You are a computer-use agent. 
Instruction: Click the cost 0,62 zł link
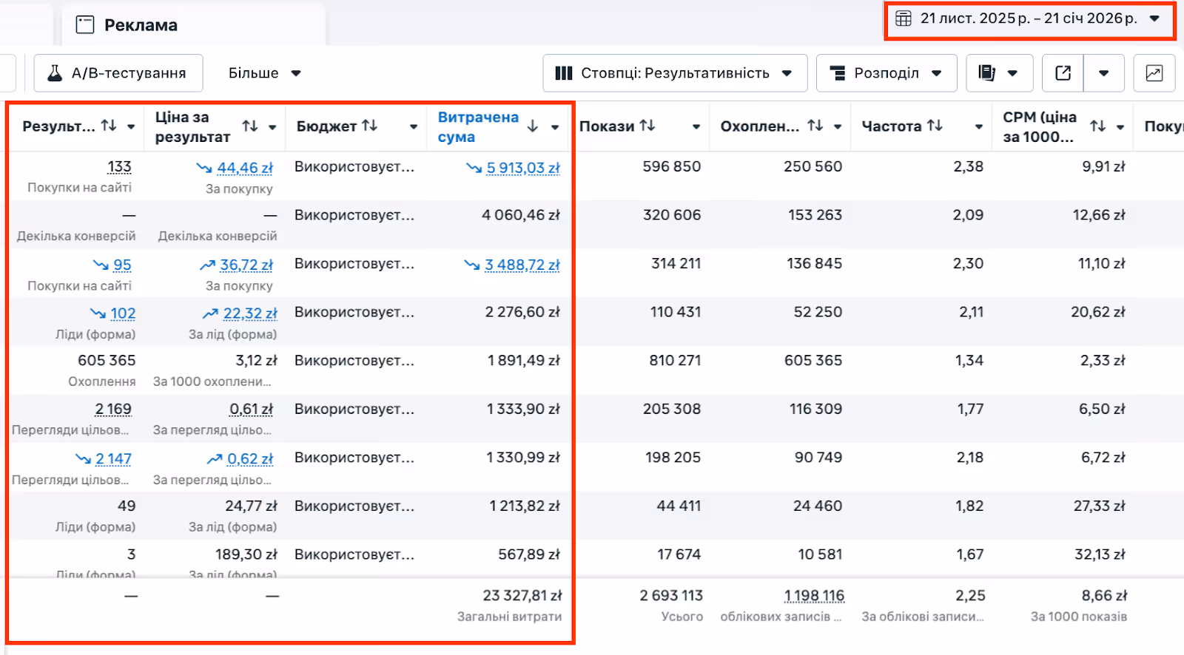point(250,459)
